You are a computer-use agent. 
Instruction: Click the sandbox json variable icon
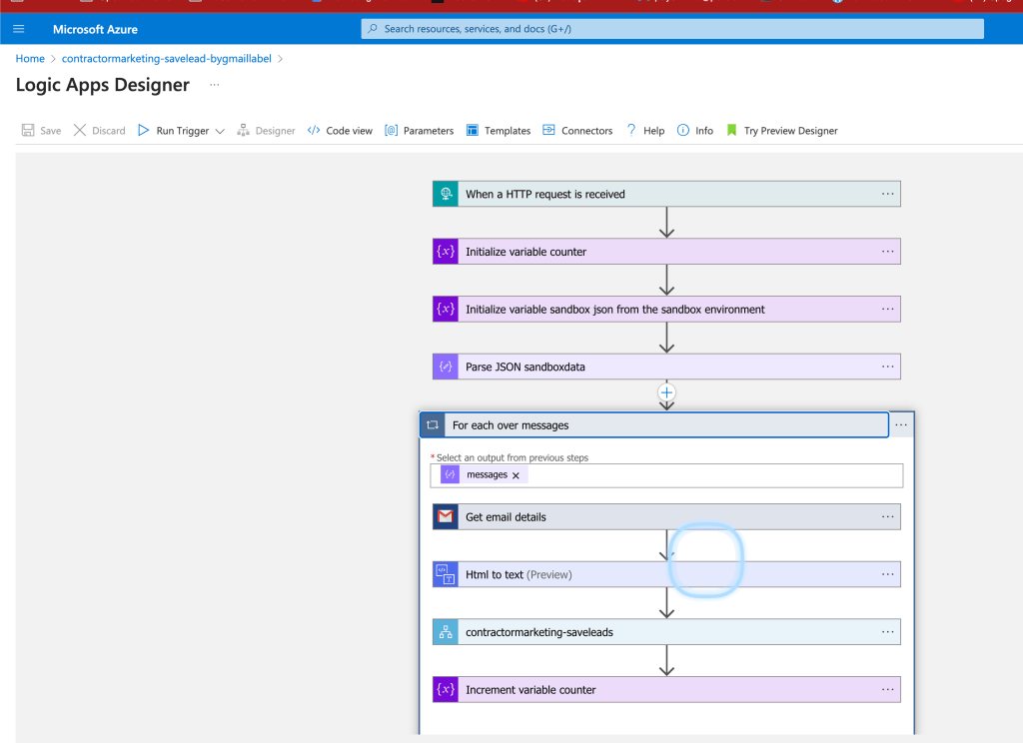(x=446, y=310)
